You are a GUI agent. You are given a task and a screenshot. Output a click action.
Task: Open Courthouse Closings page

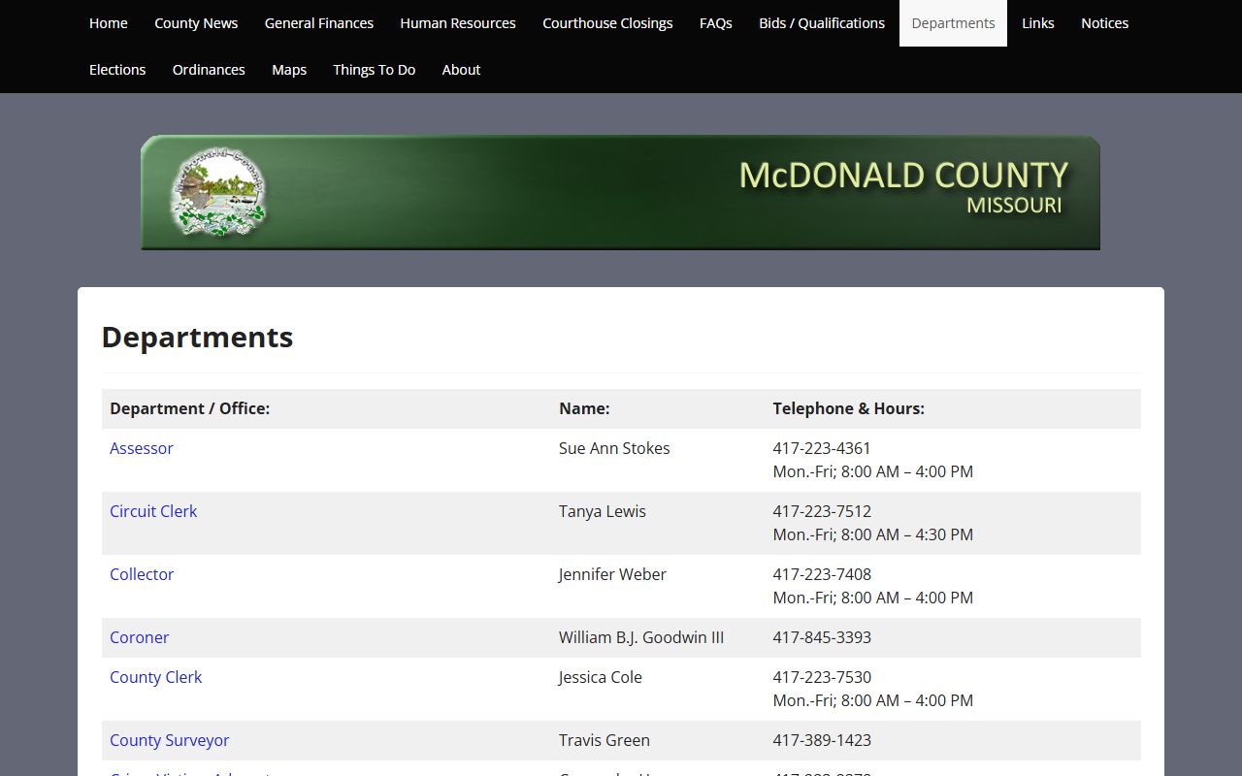607,23
